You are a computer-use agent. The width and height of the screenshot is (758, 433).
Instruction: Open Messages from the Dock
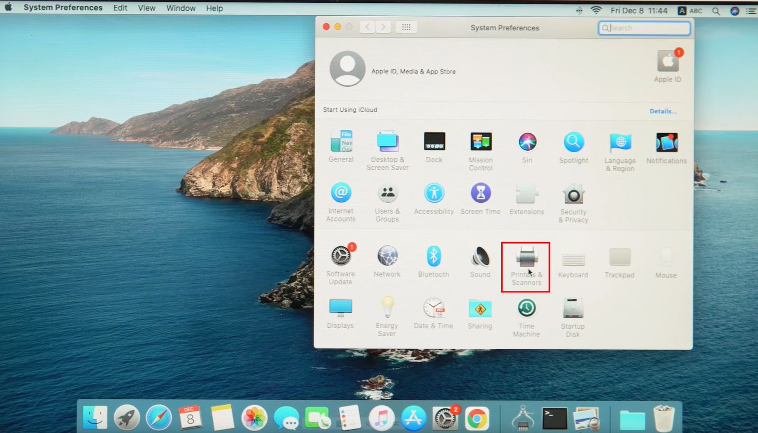tap(286, 418)
